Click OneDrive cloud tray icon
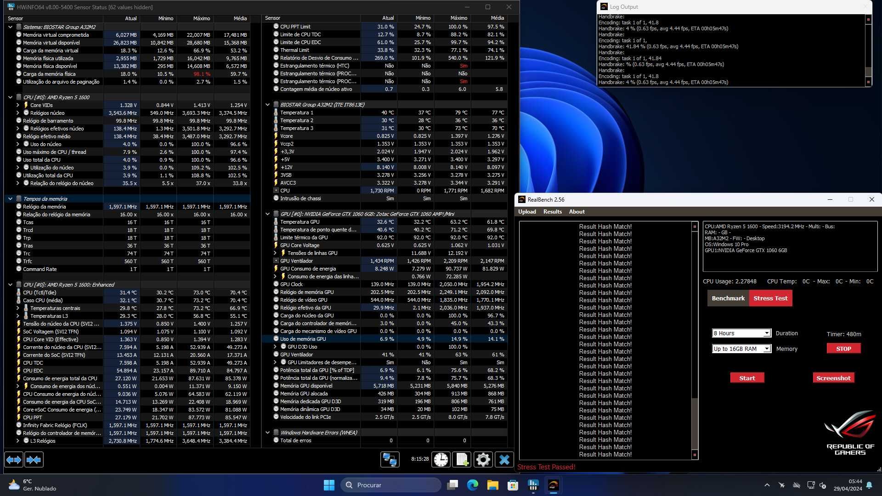This screenshot has width=882, height=496. (x=797, y=485)
